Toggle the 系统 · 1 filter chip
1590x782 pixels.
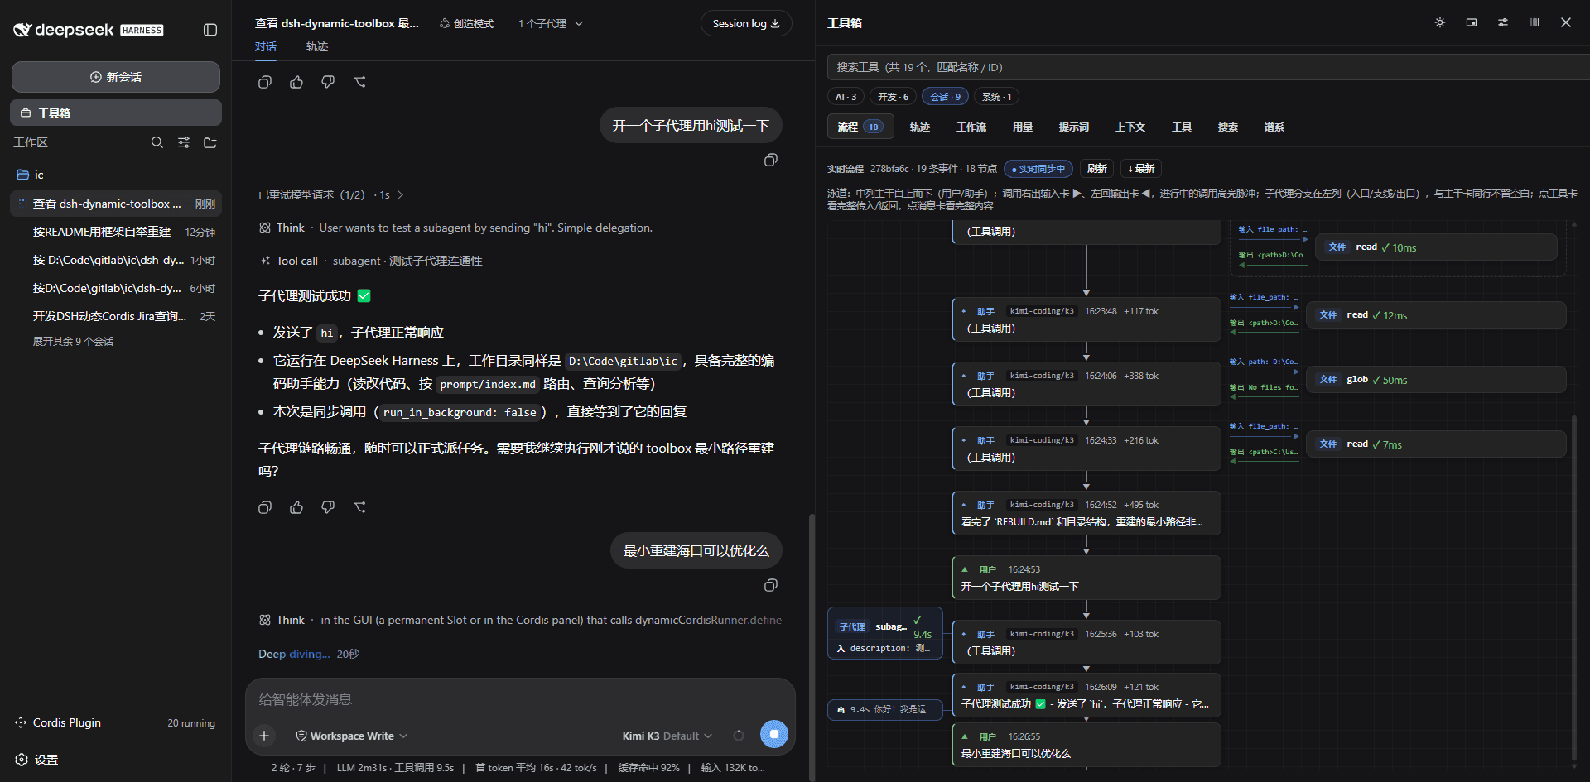996,97
